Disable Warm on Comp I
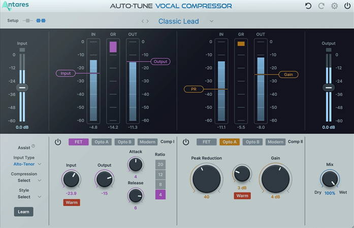 [71, 203]
